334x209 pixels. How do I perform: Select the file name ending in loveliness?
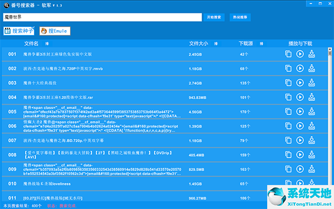47,184
